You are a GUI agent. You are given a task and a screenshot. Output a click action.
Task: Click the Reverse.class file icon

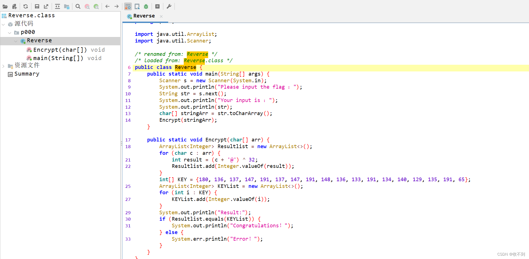(4, 16)
